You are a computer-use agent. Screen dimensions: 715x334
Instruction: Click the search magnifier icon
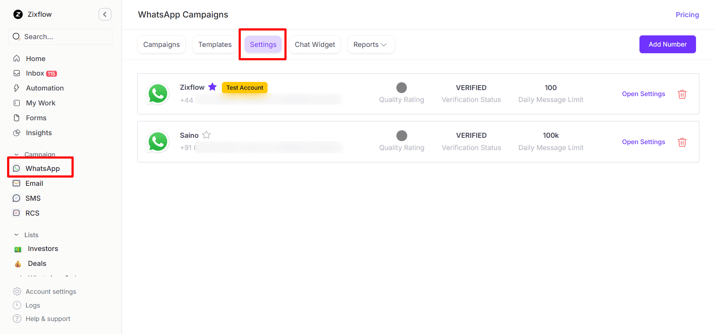click(x=16, y=36)
